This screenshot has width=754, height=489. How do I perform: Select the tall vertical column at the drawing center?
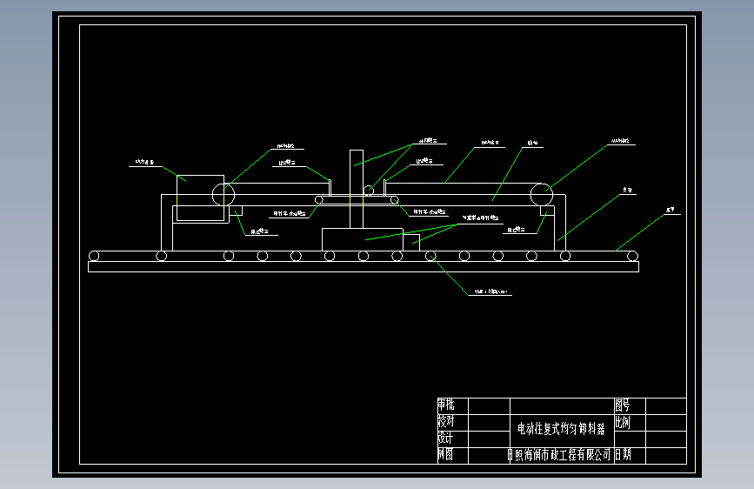click(x=357, y=189)
